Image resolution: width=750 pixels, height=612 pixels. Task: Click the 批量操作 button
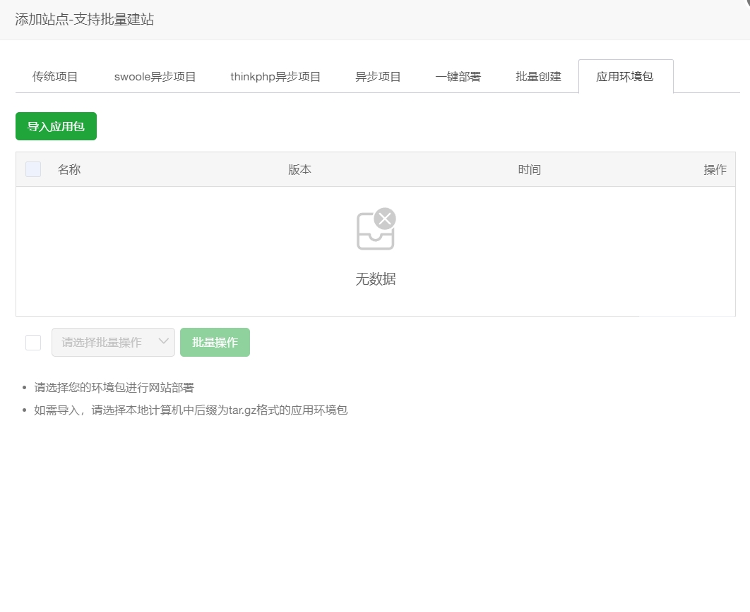click(215, 342)
